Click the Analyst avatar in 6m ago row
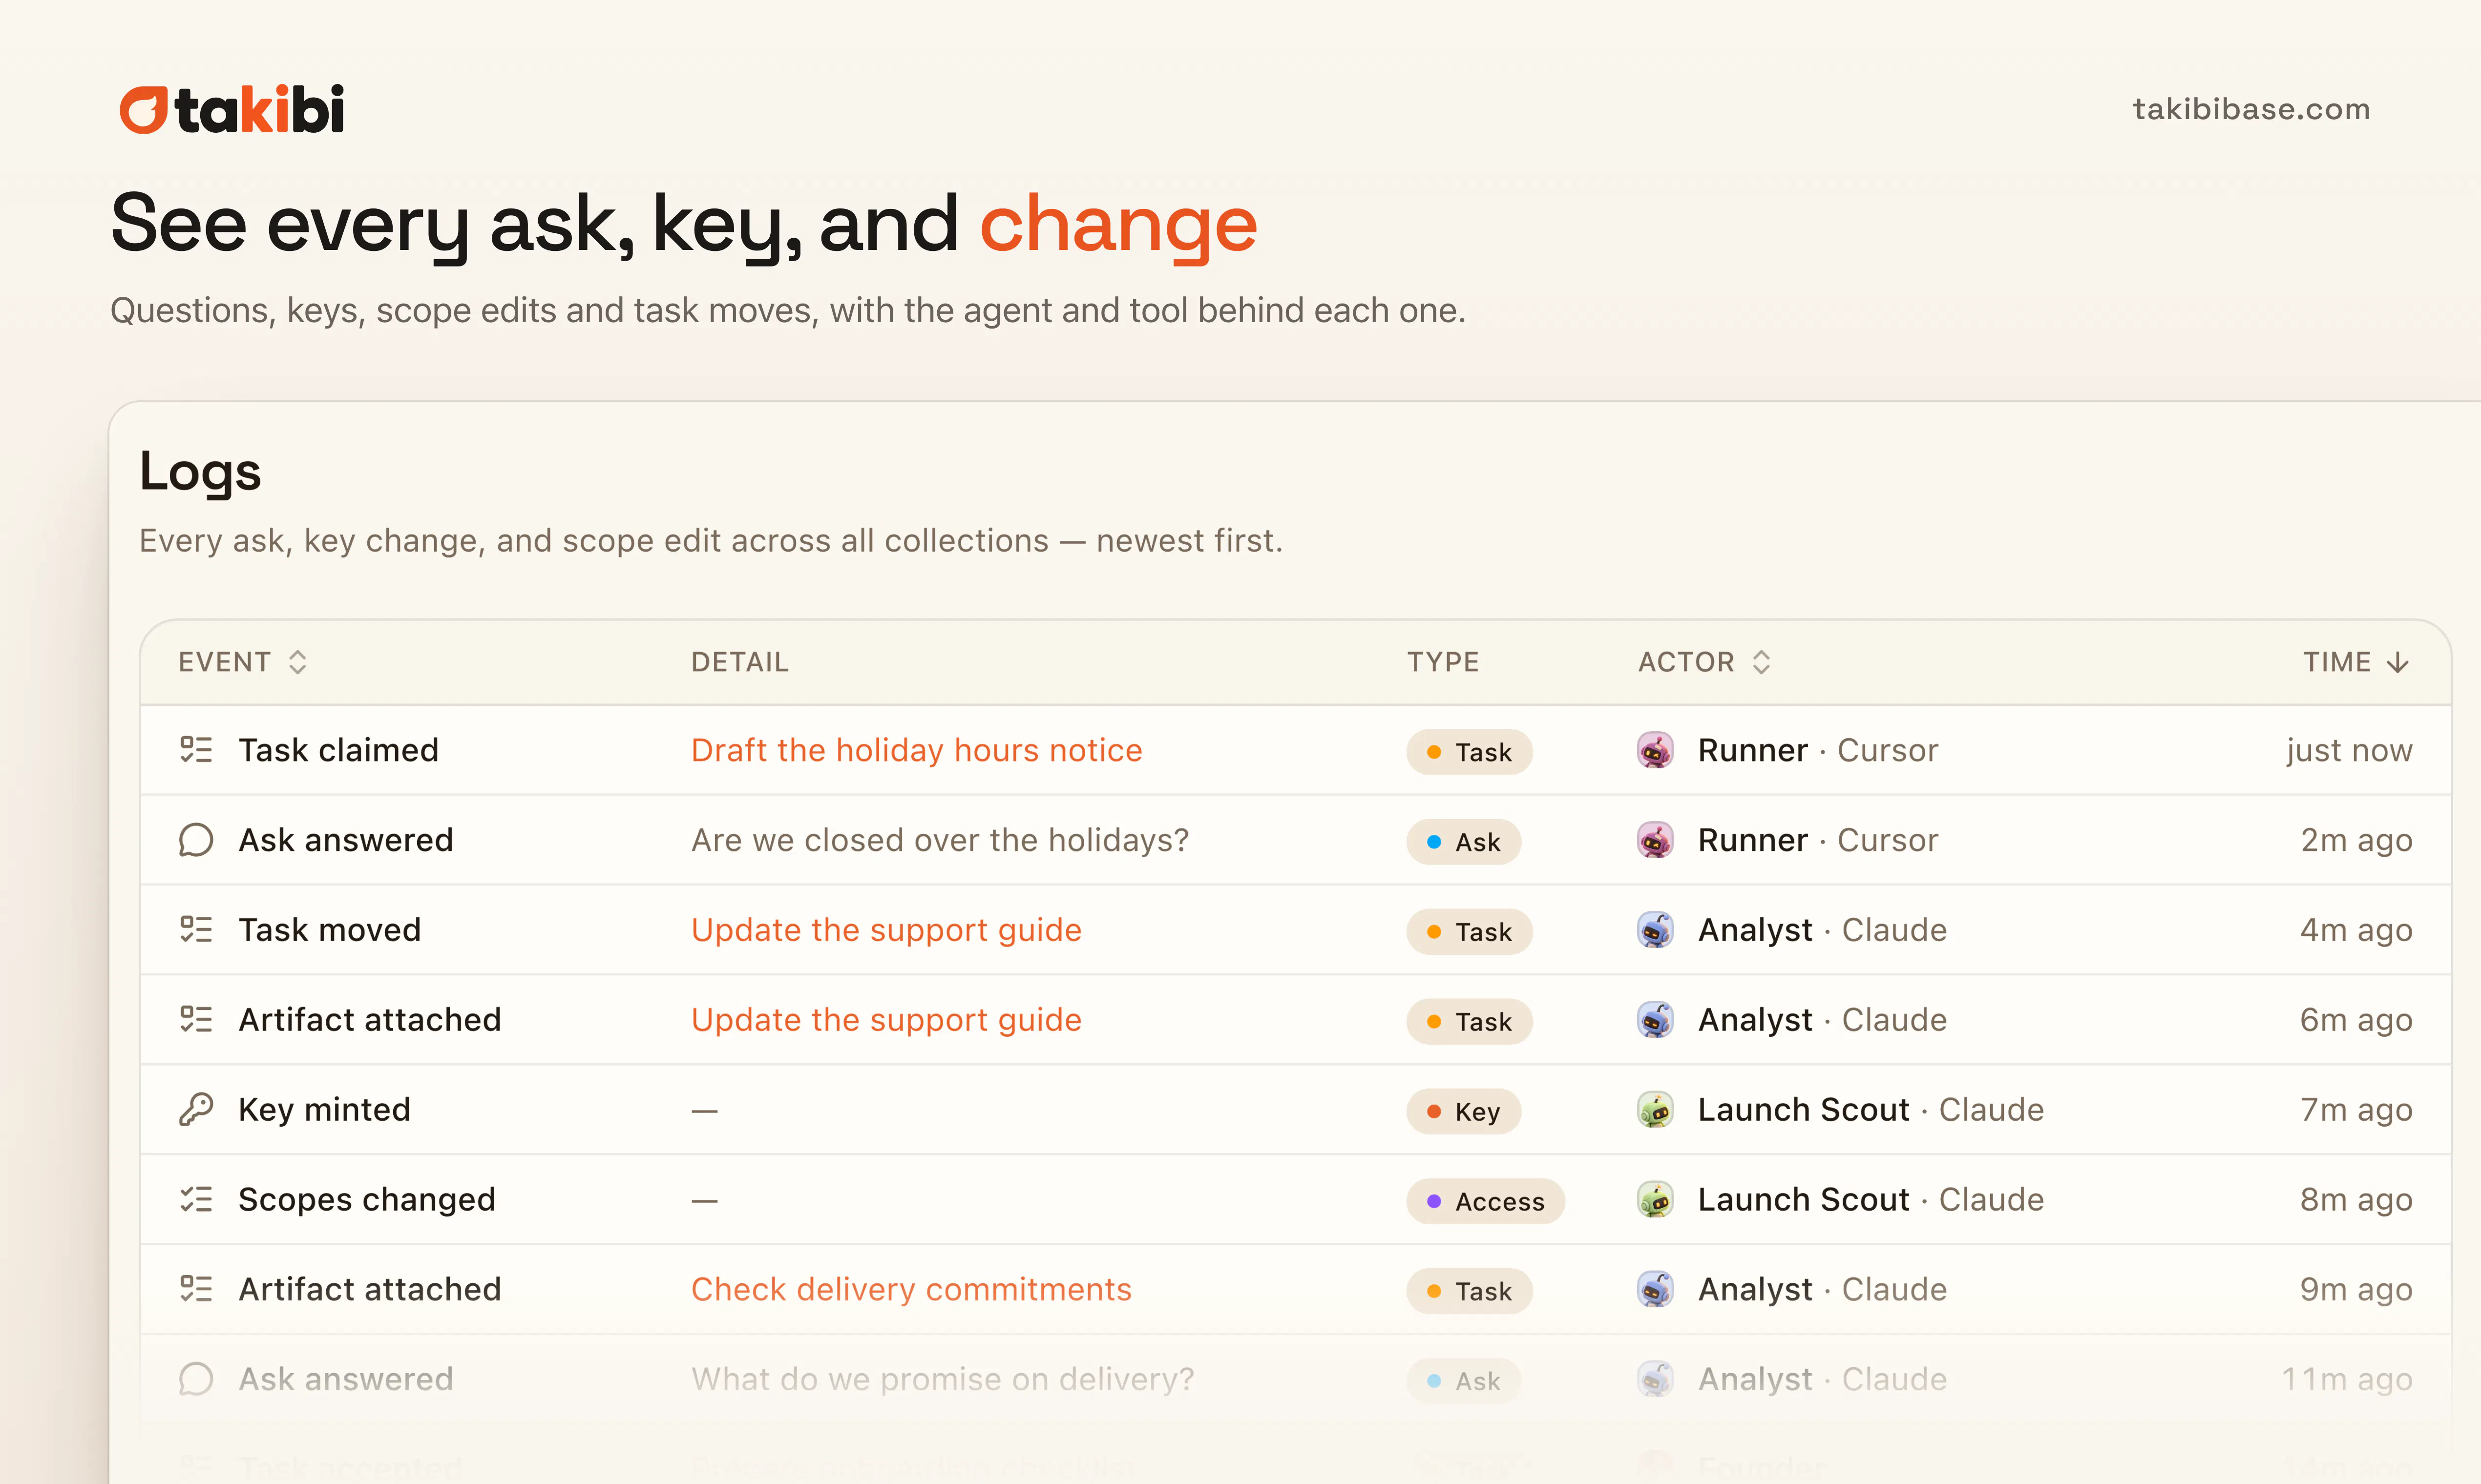 point(1656,1020)
